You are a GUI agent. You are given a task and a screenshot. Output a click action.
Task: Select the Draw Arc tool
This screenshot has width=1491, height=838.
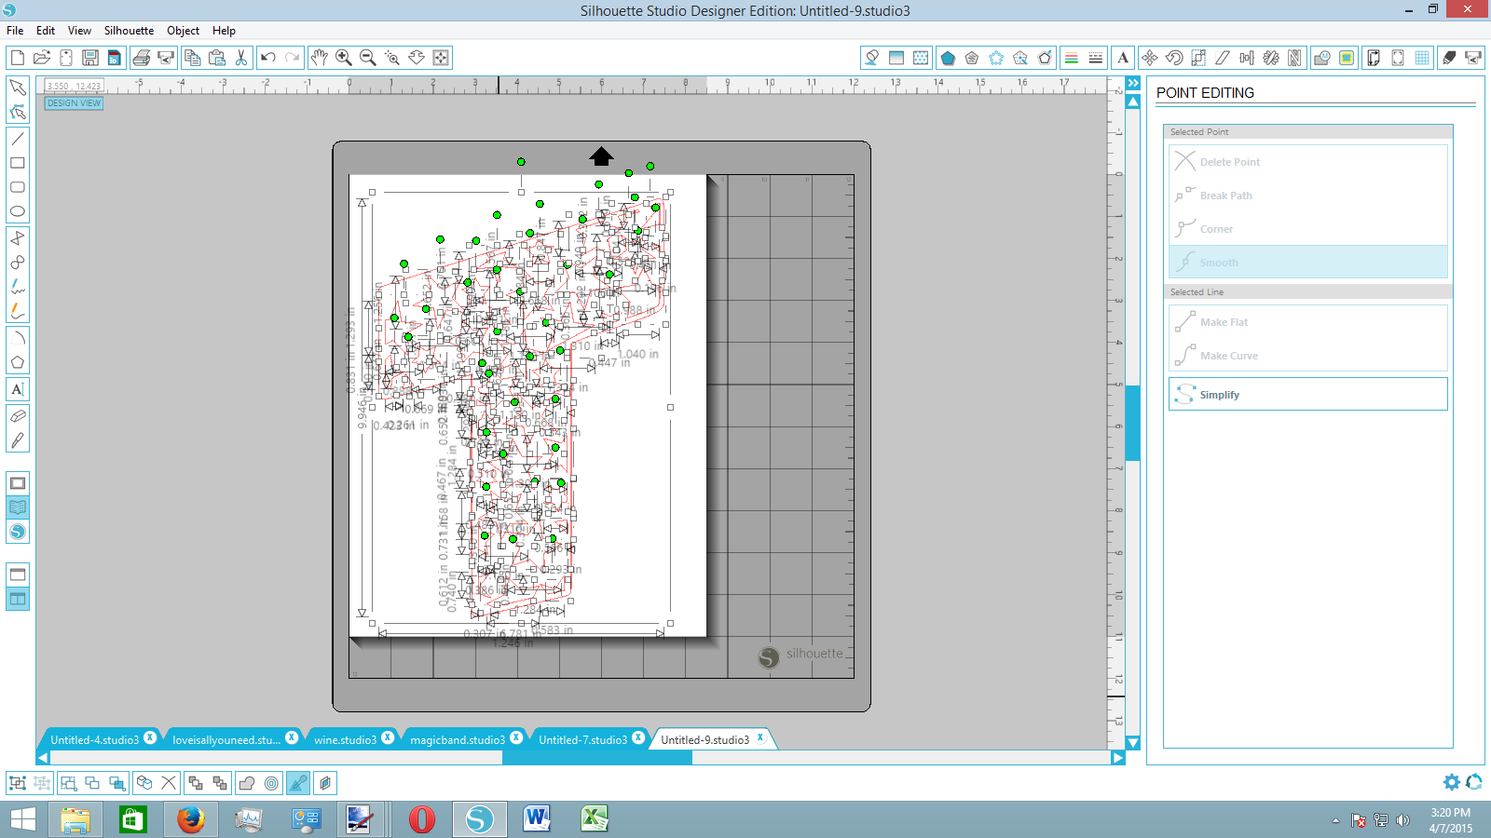[17, 338]
